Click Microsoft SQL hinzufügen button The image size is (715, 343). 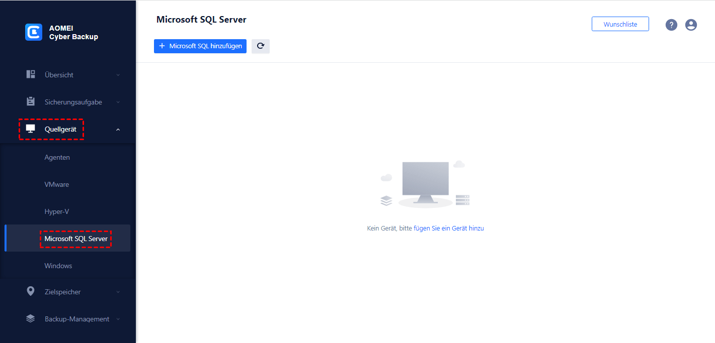(200, 46)
